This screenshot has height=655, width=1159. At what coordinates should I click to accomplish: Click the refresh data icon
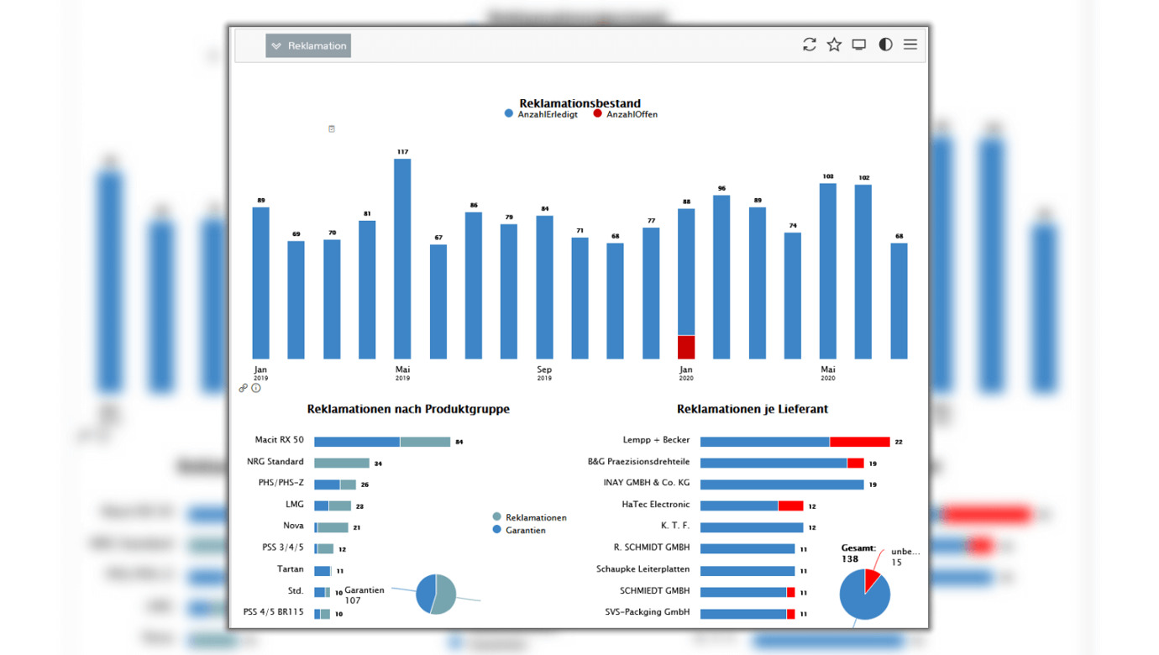[809, 45]
